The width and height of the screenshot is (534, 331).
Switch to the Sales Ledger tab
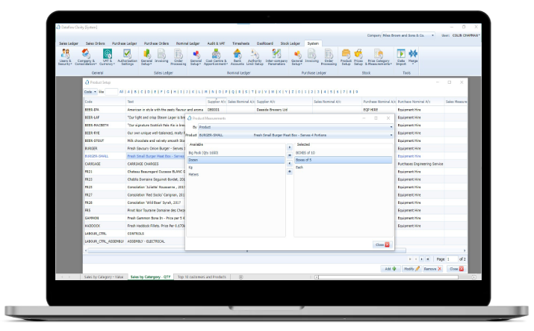click(x=69, y=43)
